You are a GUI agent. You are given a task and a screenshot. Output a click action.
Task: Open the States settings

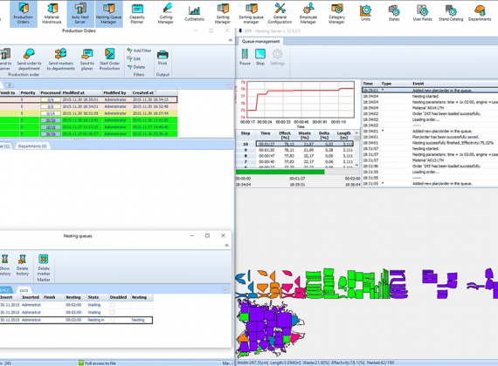pyautogui.click(x=394, y=13)
